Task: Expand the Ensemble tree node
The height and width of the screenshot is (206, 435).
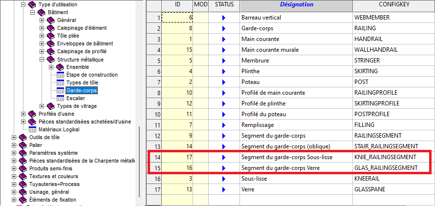Action: pyautogui.click(x=51, y=67)
